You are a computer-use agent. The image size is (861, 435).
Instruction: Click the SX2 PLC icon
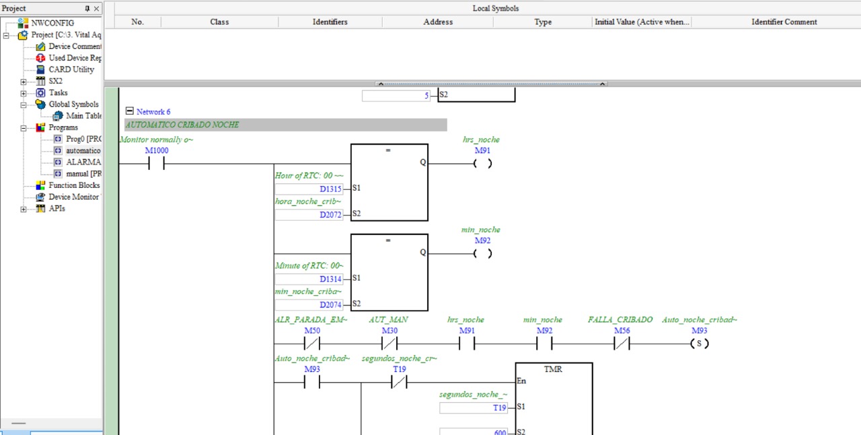coord(40,81)
